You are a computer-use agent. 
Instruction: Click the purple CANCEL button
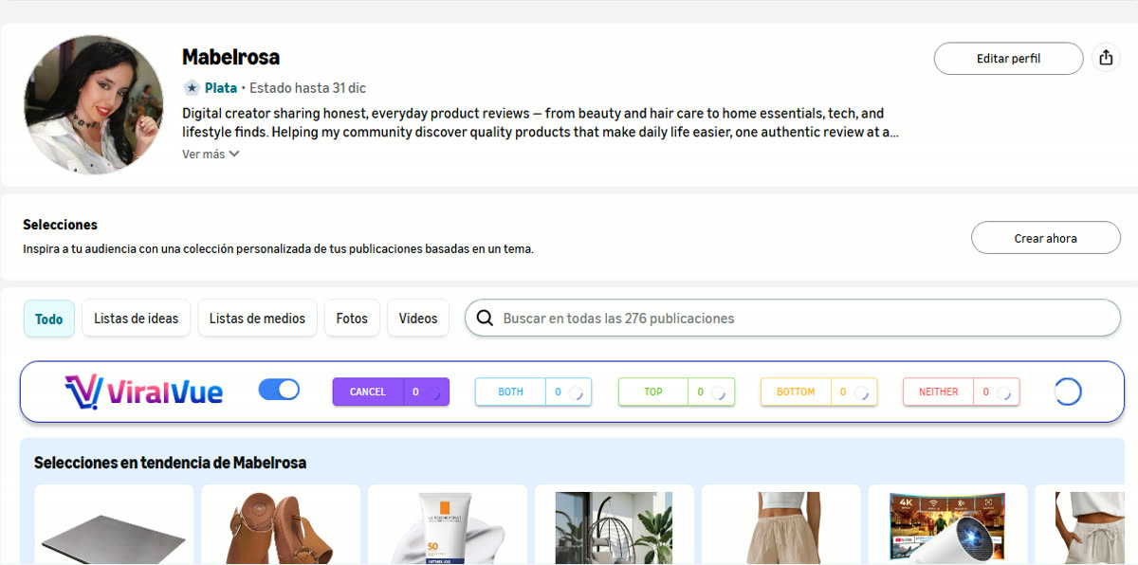click(367, 392)
